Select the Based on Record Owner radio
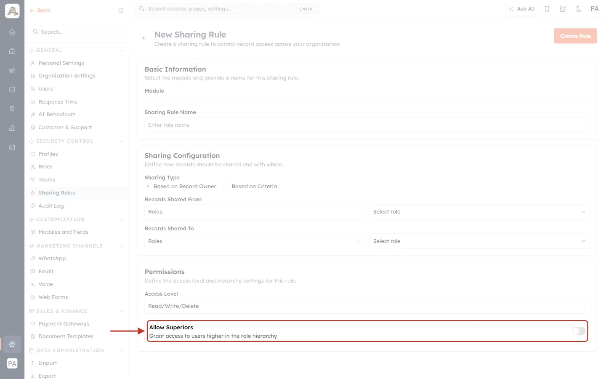606x379 pixels. coord(148,187)
